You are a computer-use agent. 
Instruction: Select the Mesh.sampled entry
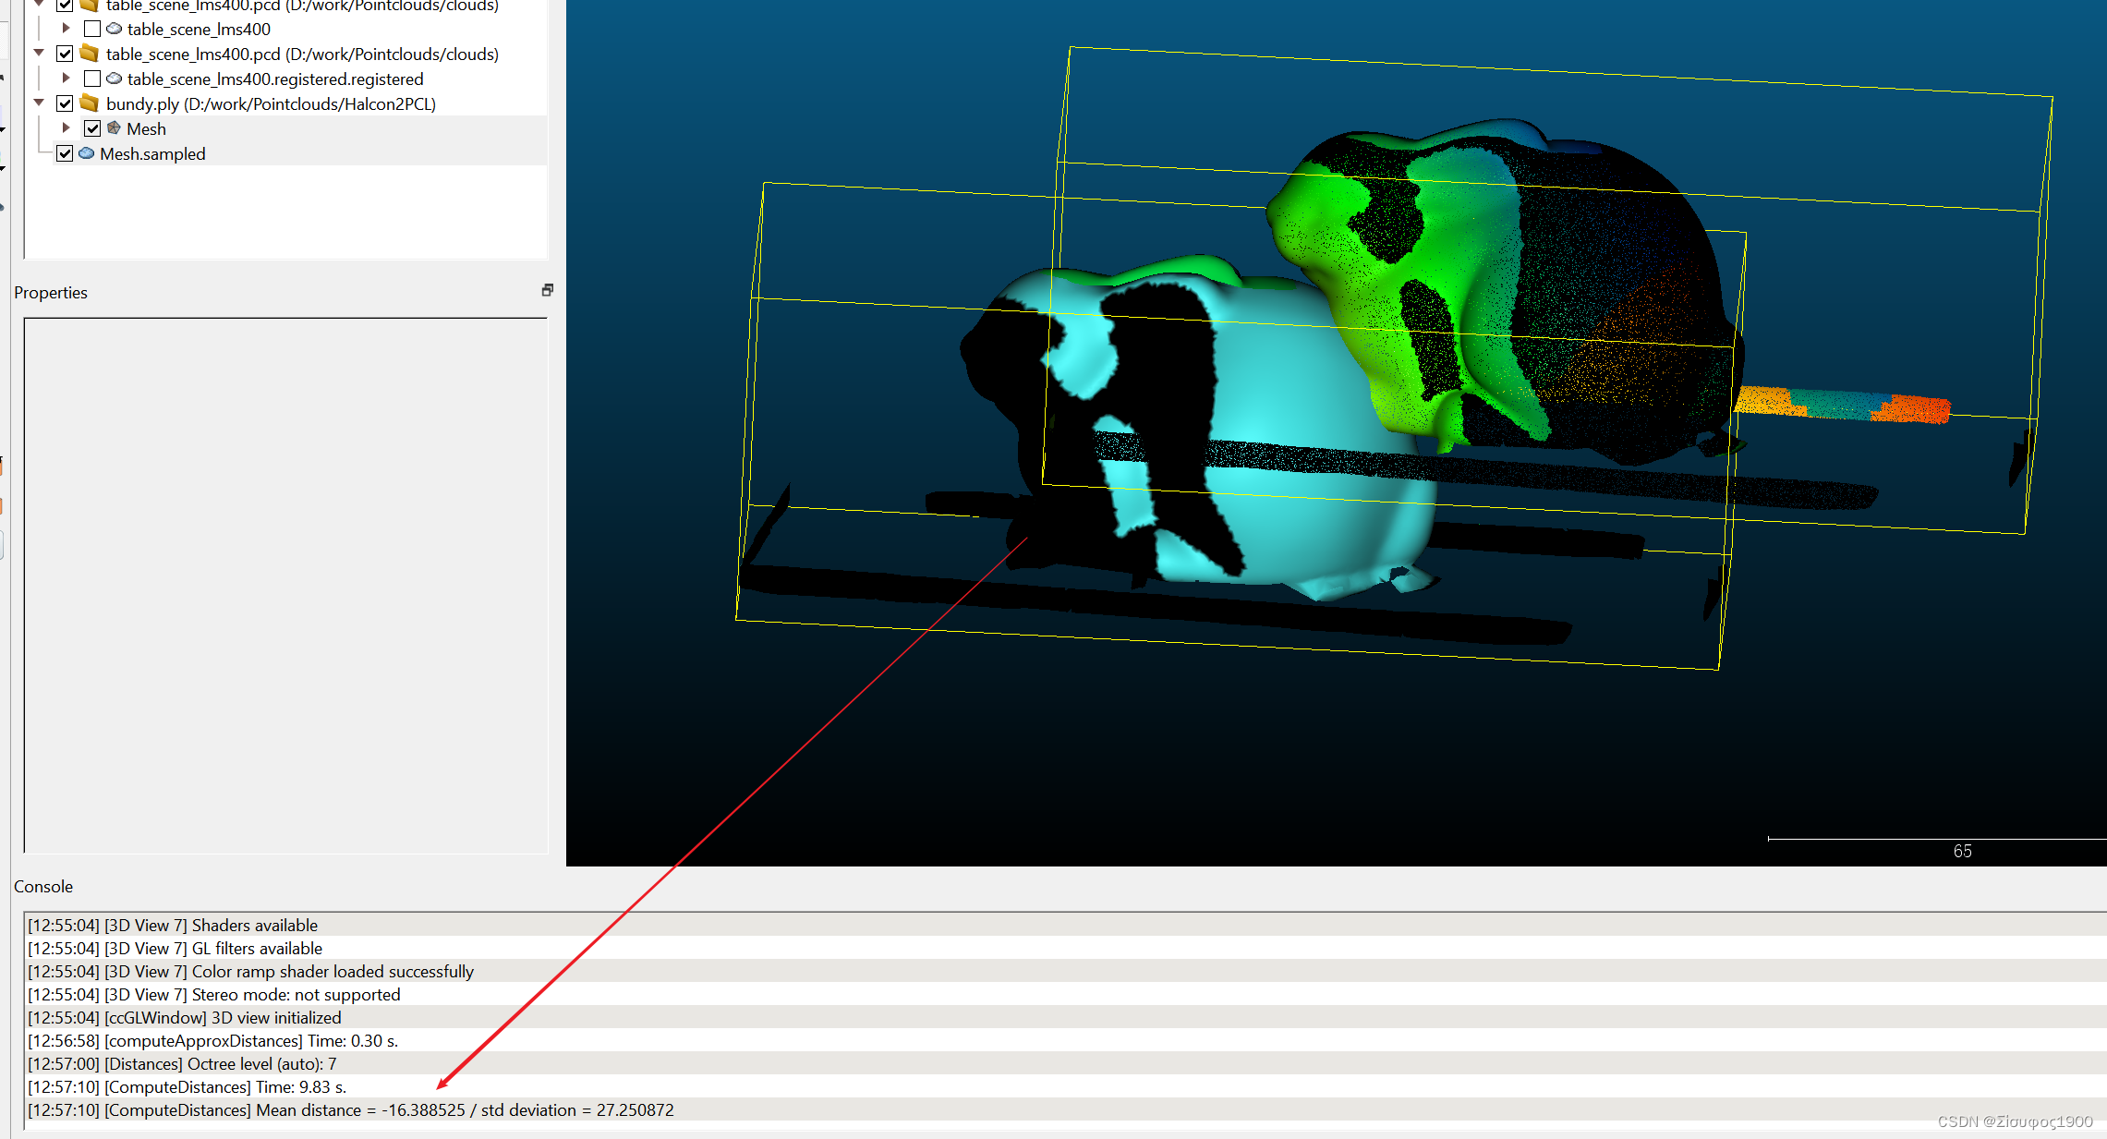click(152, 154)
